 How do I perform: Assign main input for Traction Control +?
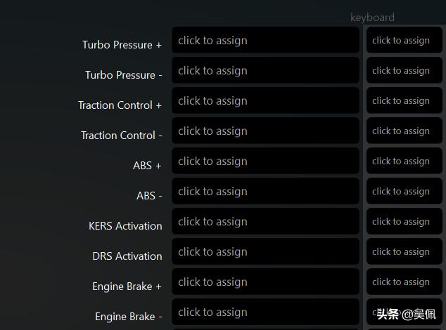tap(265, 101)
